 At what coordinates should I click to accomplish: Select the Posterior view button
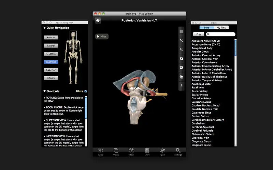pyautogui.click(x=51, y=62)
